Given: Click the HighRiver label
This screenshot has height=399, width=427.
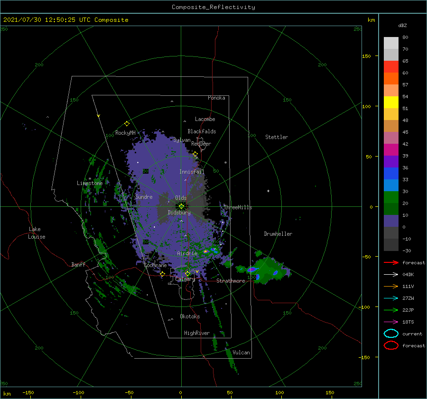Looking at the screenshot, I should 197,333.
